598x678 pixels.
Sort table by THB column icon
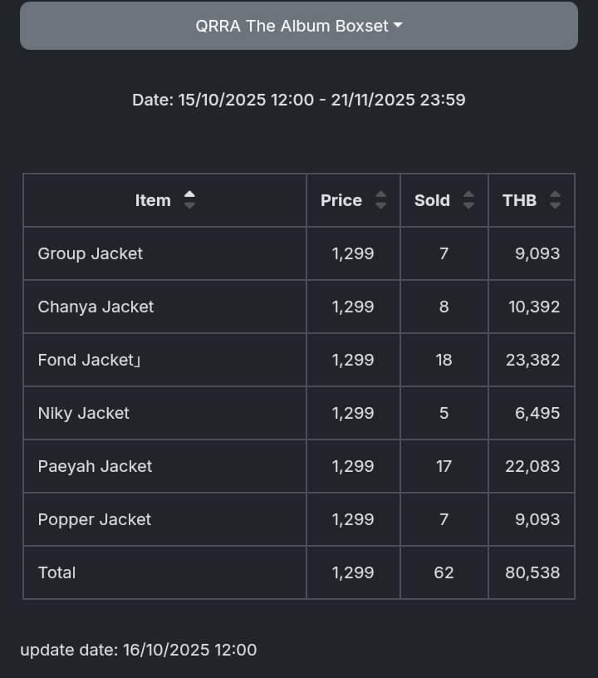pyautogui.click(x=555, y=200)
